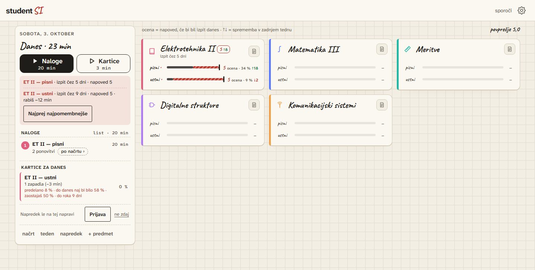Image resolution: width=535 pixels, height=270 pixels.
Task: Click the "SOBOTA, 3. OKTOBER" date label
Action: [47, 34]
